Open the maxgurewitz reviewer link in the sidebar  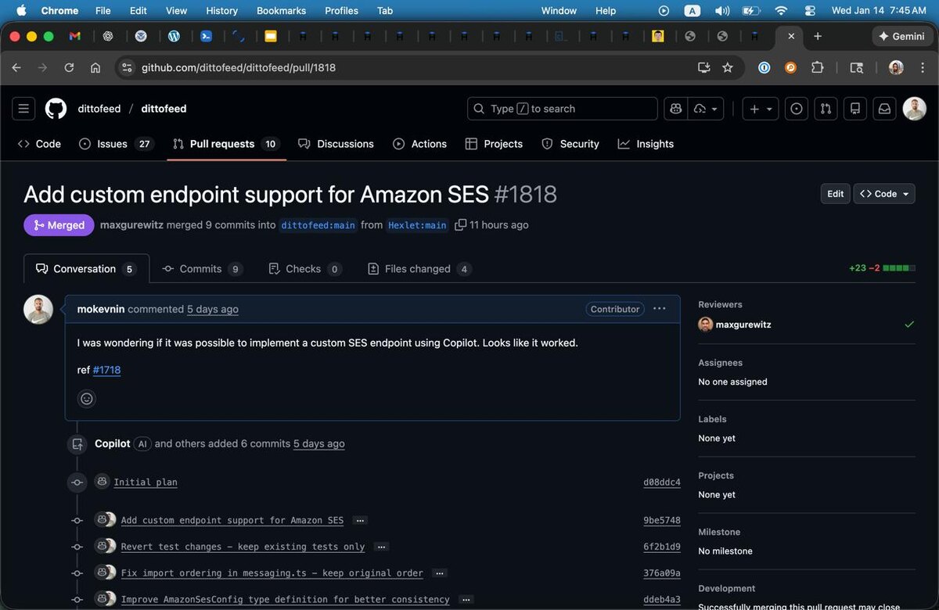click(743, 324)
